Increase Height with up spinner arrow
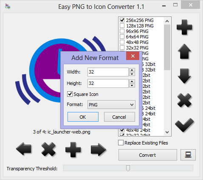The height and width of the screenshot is (180, 203). pos(132,81)
